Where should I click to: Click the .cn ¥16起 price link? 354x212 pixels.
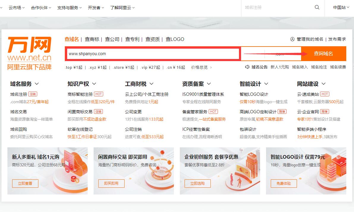click(x=176, y=67)
